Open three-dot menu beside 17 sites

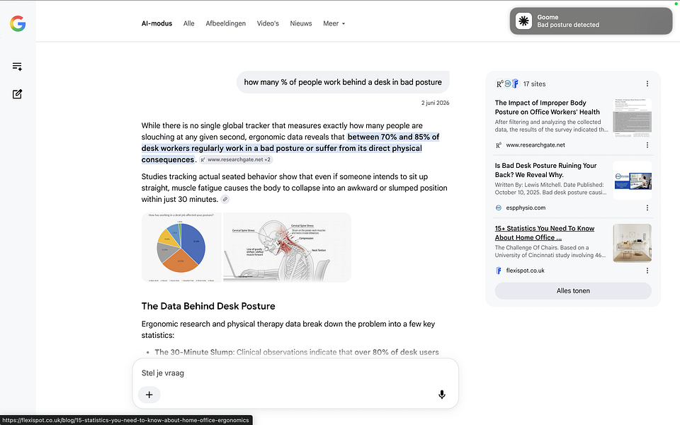point(647,84)
